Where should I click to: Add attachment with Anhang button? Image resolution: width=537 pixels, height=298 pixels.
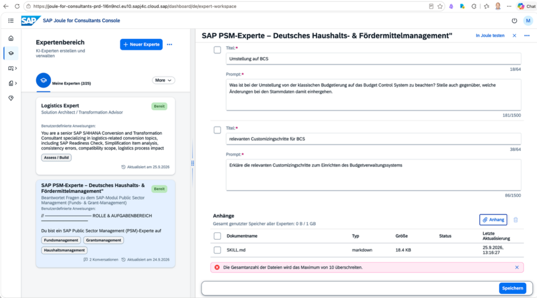493,220
